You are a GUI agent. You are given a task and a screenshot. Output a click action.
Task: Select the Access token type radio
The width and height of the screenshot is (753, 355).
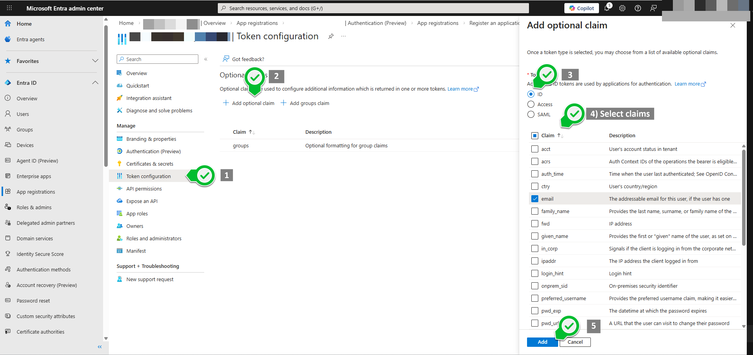click(531, 104)
